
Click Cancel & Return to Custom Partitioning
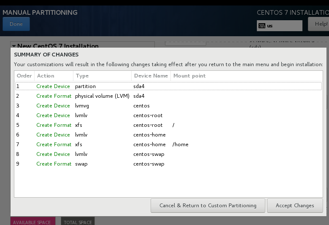(208, 206)
